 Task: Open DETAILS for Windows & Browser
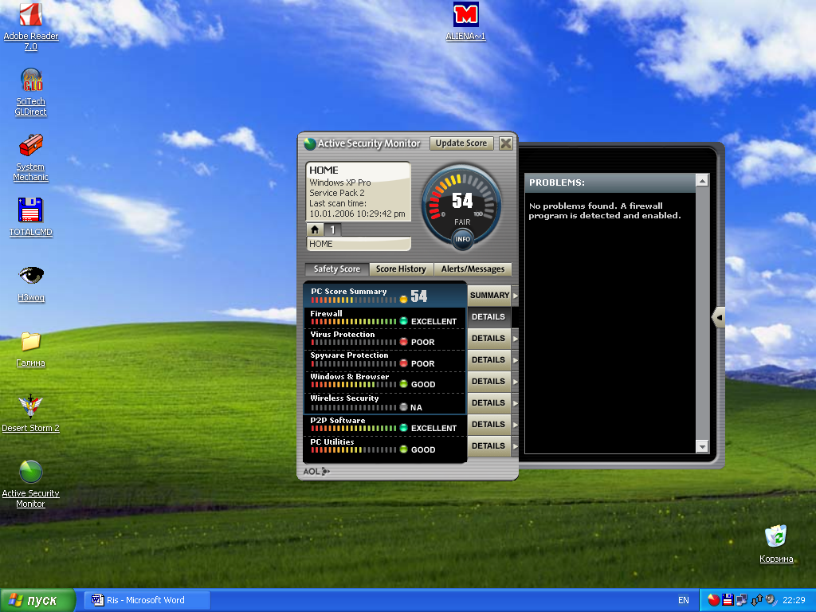click(x=488, y=382)
